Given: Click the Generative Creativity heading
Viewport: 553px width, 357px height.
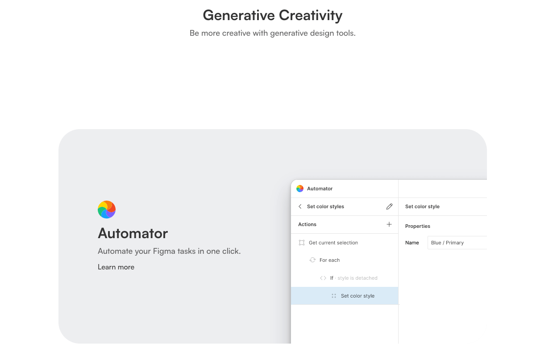Looking at the screenshot, I should (273, 15).
